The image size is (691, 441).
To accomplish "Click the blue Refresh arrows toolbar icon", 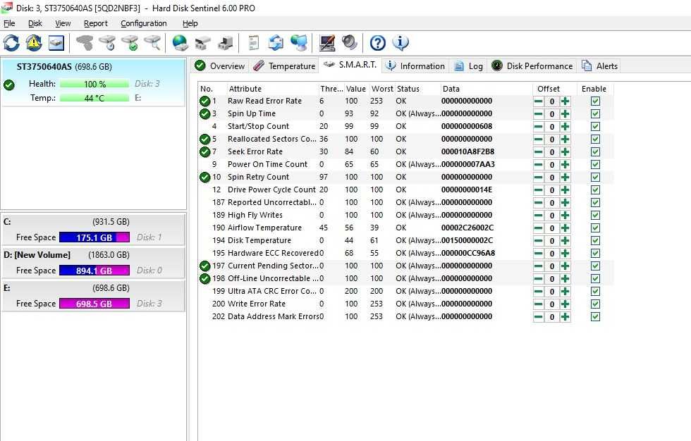I will pos(11,43).
